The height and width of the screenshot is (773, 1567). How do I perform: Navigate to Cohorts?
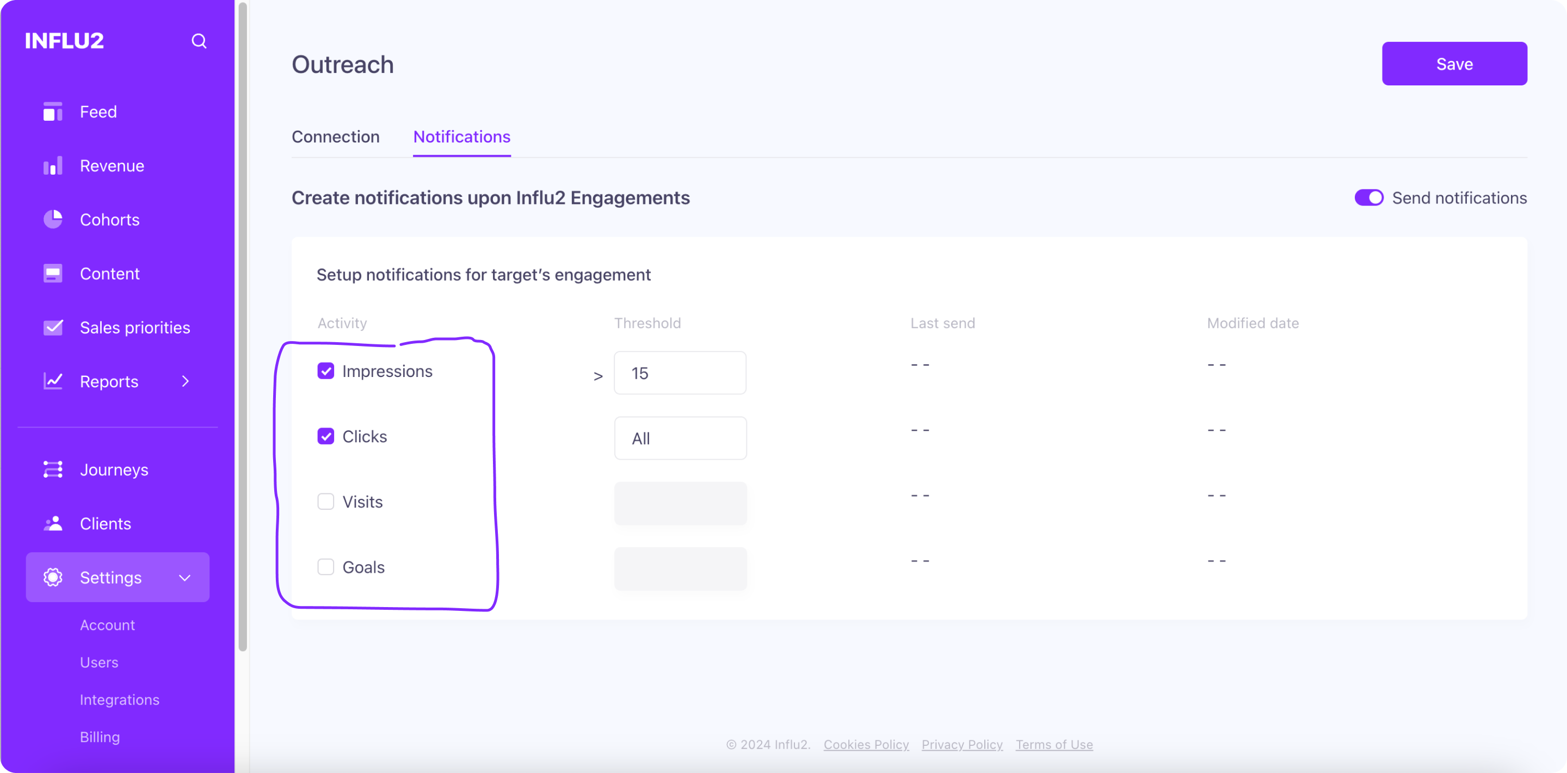click(x=110, y=220)
